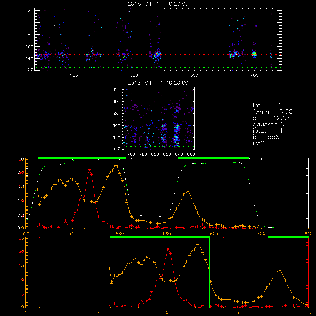Click the timestamp title above the wide top image
This screenshot has width=316, height=316.
(158, 4)
